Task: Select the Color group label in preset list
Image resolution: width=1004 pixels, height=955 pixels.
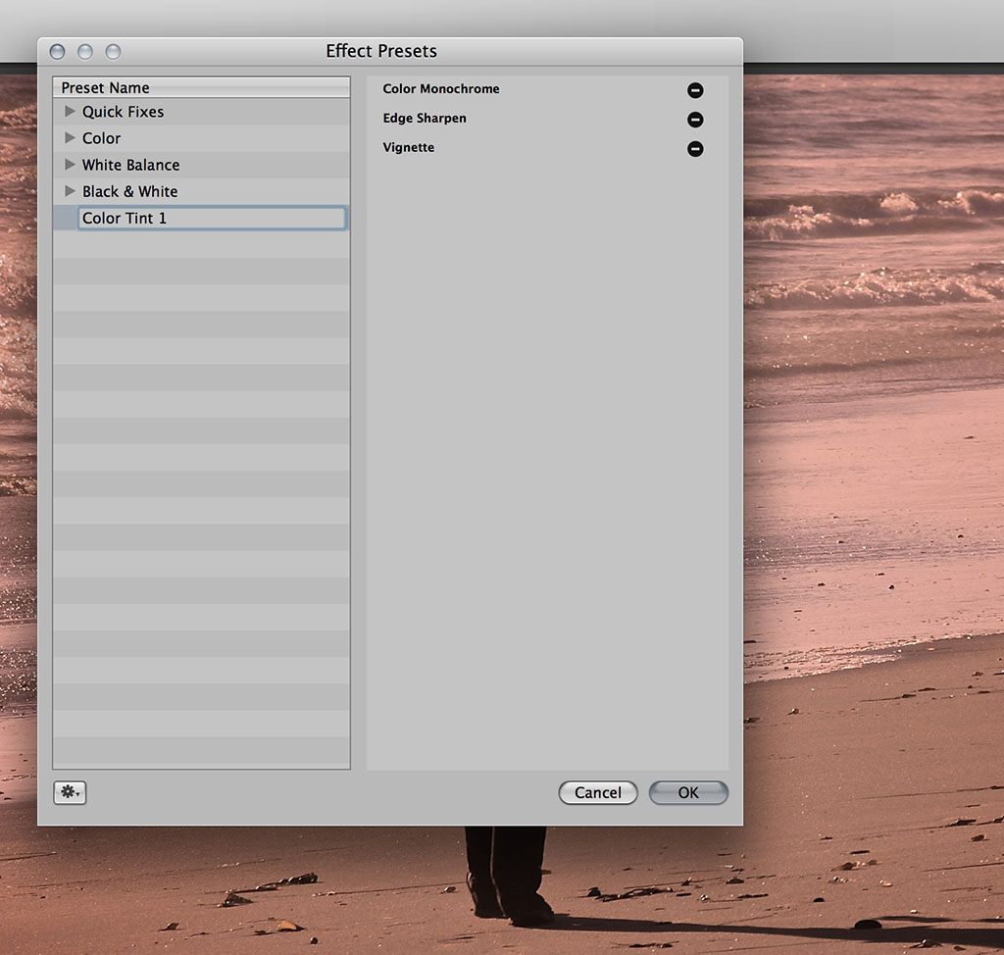Action: (x=101, y=138)
